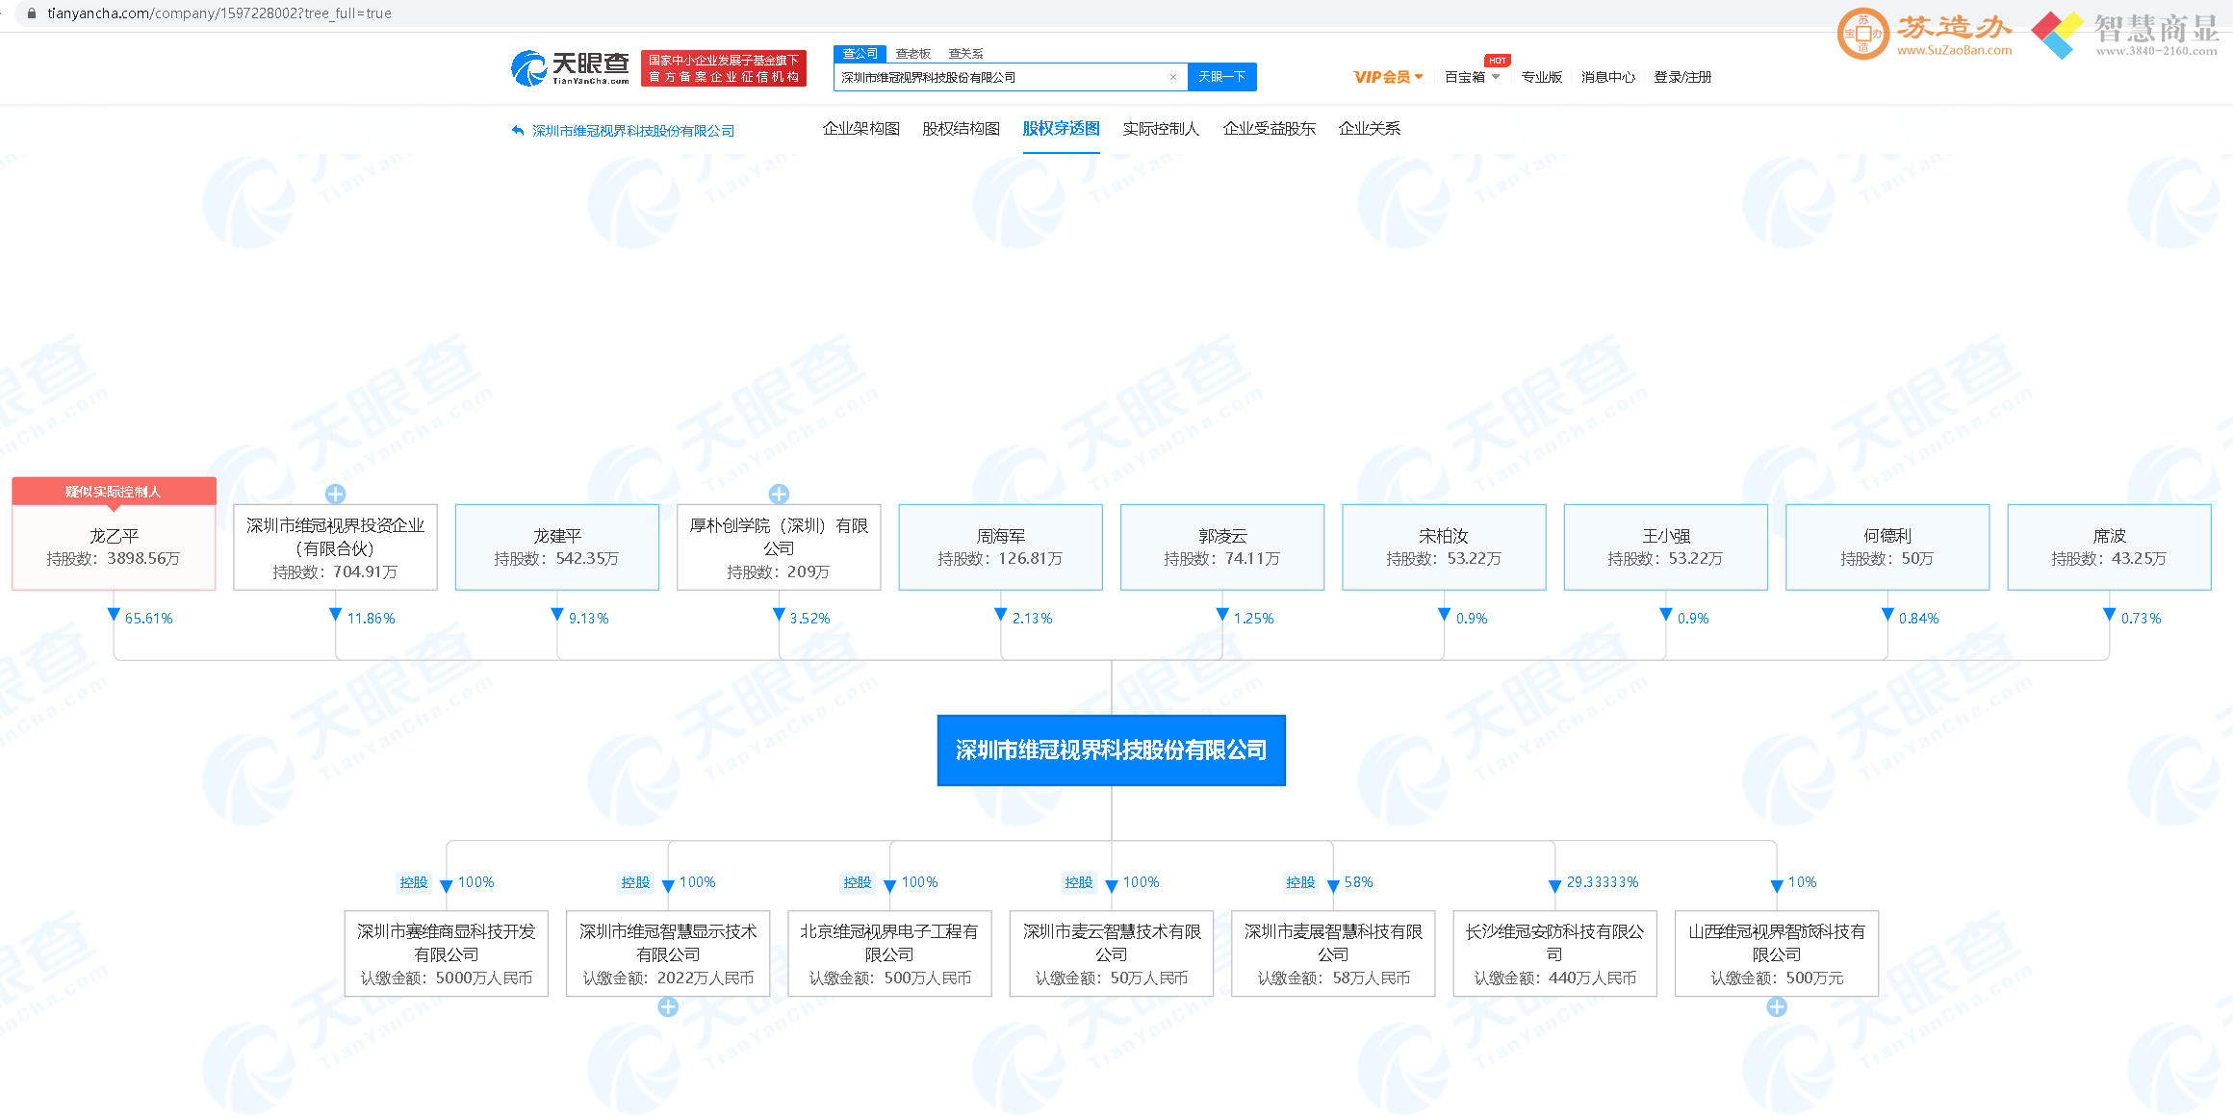
Task: Expand 山西维冠视界智旅科技有限公司 plus icon
Action: (1777, 1006)
